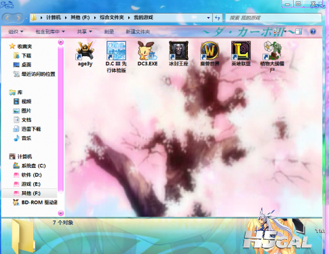329x254 pixels.
Task: Open the 包含到库中 dropdown
Action: 50,32
